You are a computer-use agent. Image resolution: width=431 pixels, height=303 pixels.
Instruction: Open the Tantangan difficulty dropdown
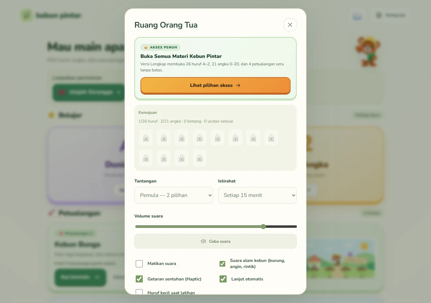(174, 195)
